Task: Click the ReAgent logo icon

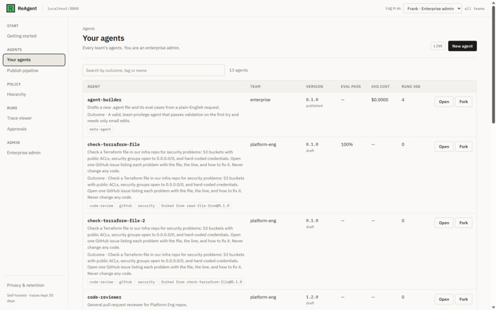Action: coord(10,8)
